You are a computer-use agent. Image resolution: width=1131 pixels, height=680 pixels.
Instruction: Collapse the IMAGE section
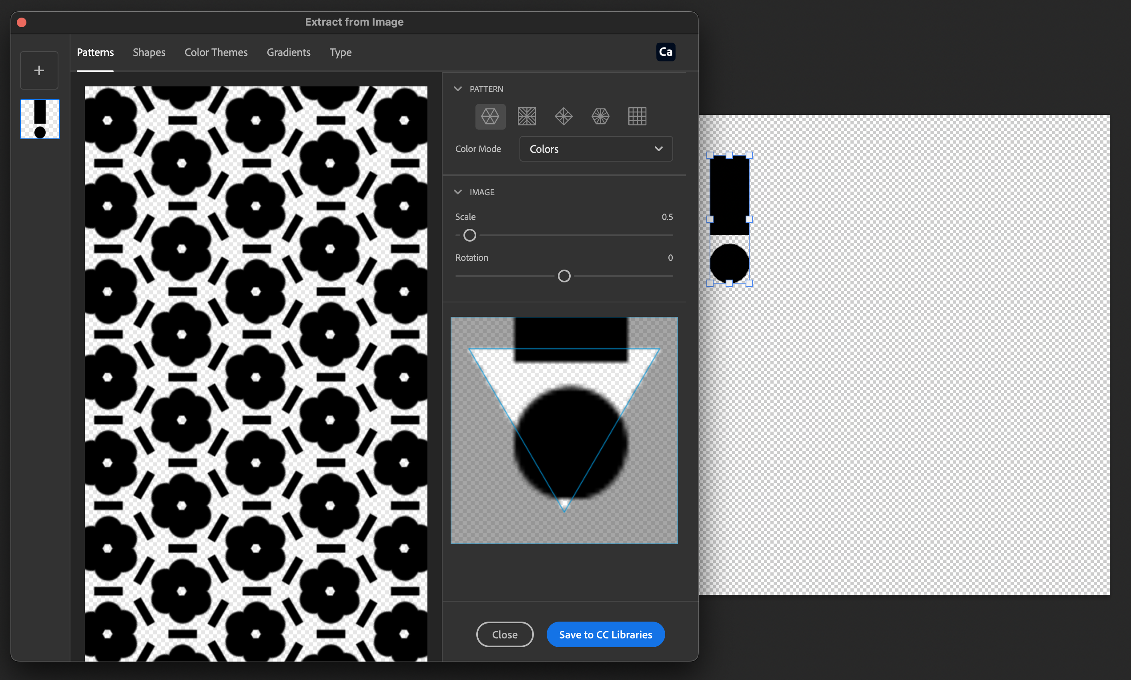click(459, 192)
